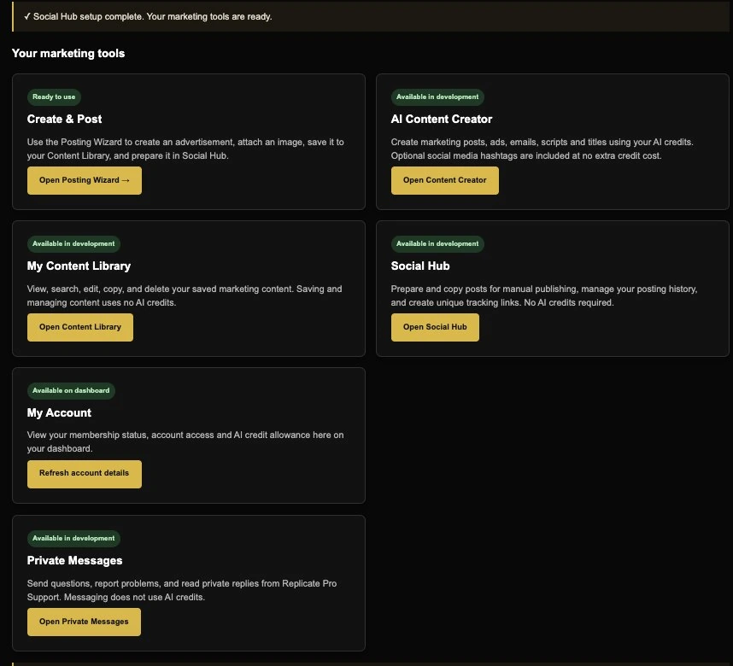Click the Social Hub description text
733x666 pixels.
coord(544,295)
